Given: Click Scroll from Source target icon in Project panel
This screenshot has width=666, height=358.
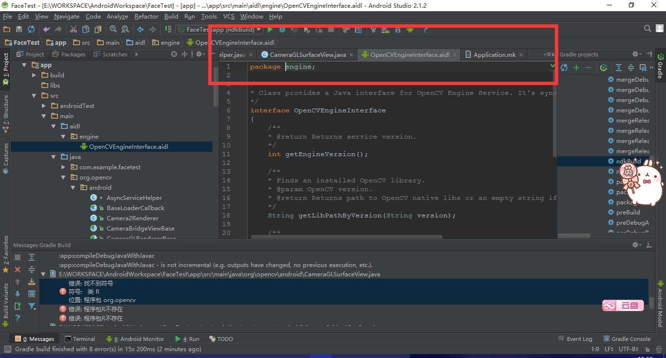Looking at the screenshot, I should pos(174,54).
